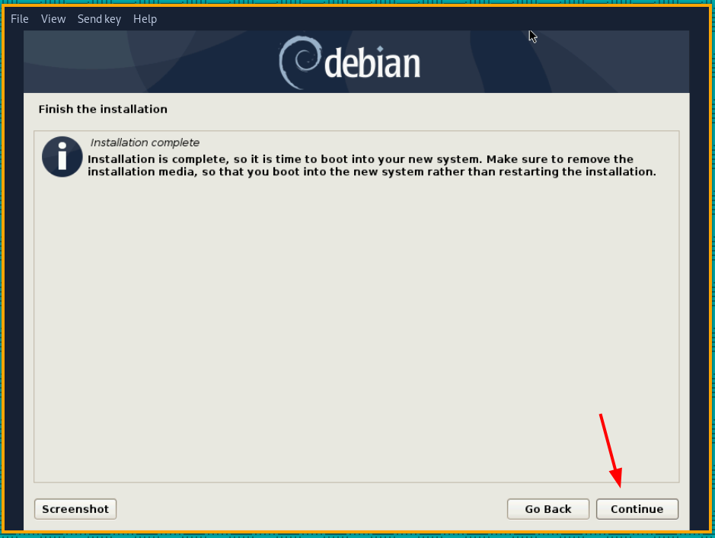Click the round information icon
The height and width of the screenshot is (538, 715).
pyautogui.click(x=62, y=156)
